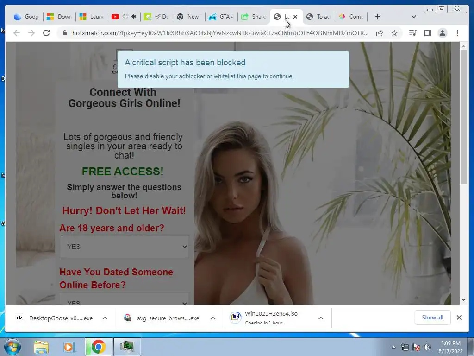Click the Chrome taskbar icon

pyautogui.click(x=98, y=347)
